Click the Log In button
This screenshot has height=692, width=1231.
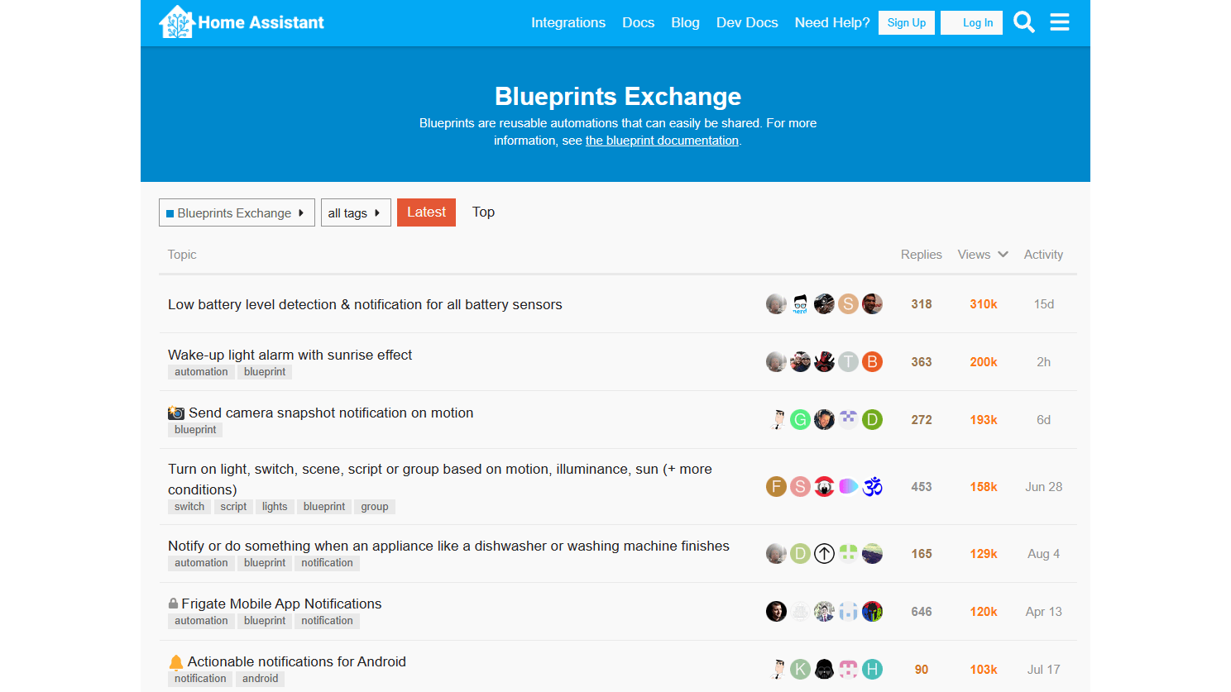[971, 22]
